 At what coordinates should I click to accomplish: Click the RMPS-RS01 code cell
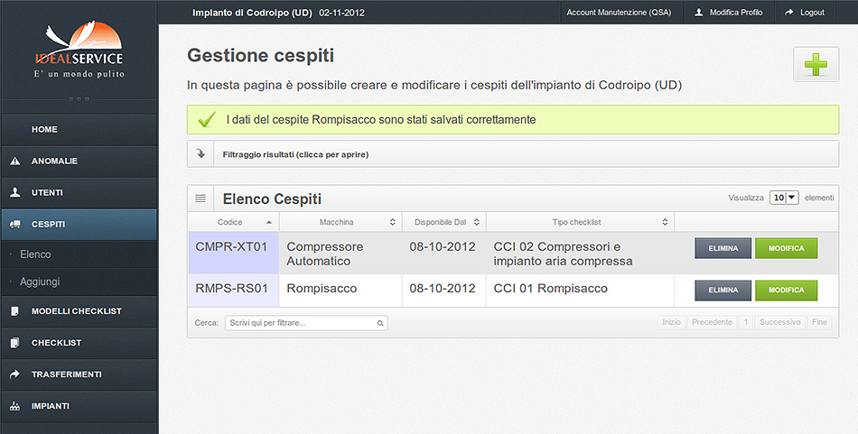click(x=233, y=291)
